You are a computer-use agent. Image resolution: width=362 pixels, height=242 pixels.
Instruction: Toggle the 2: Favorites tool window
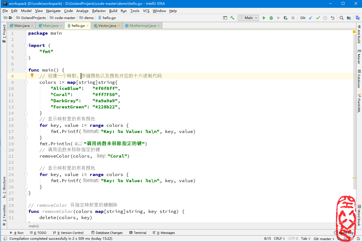4,215
